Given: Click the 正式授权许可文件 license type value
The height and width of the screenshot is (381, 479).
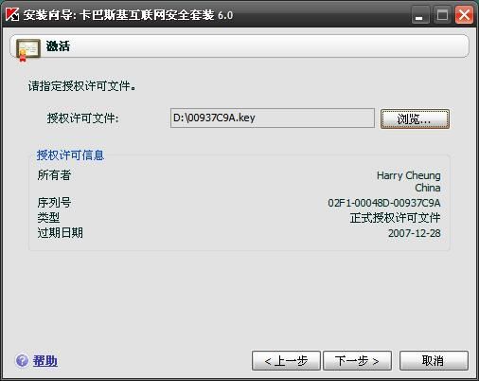Looking at the screenshot, I should click(395, 218).
